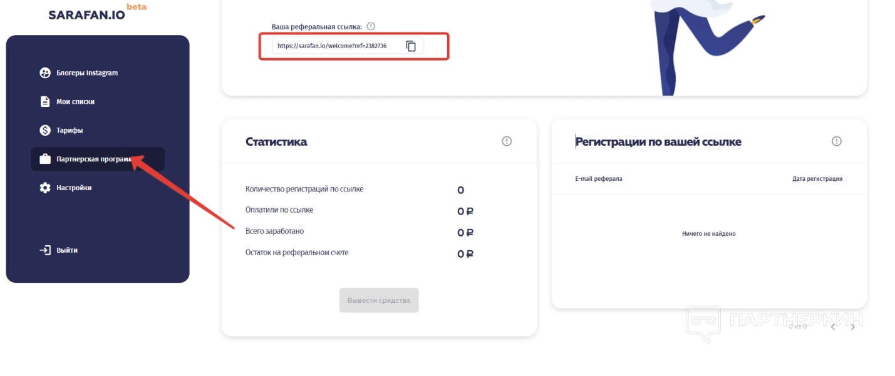The width and height of the screenshot is (895, 376).
Task: Click the Мои списки document icon
Action: 44,101
